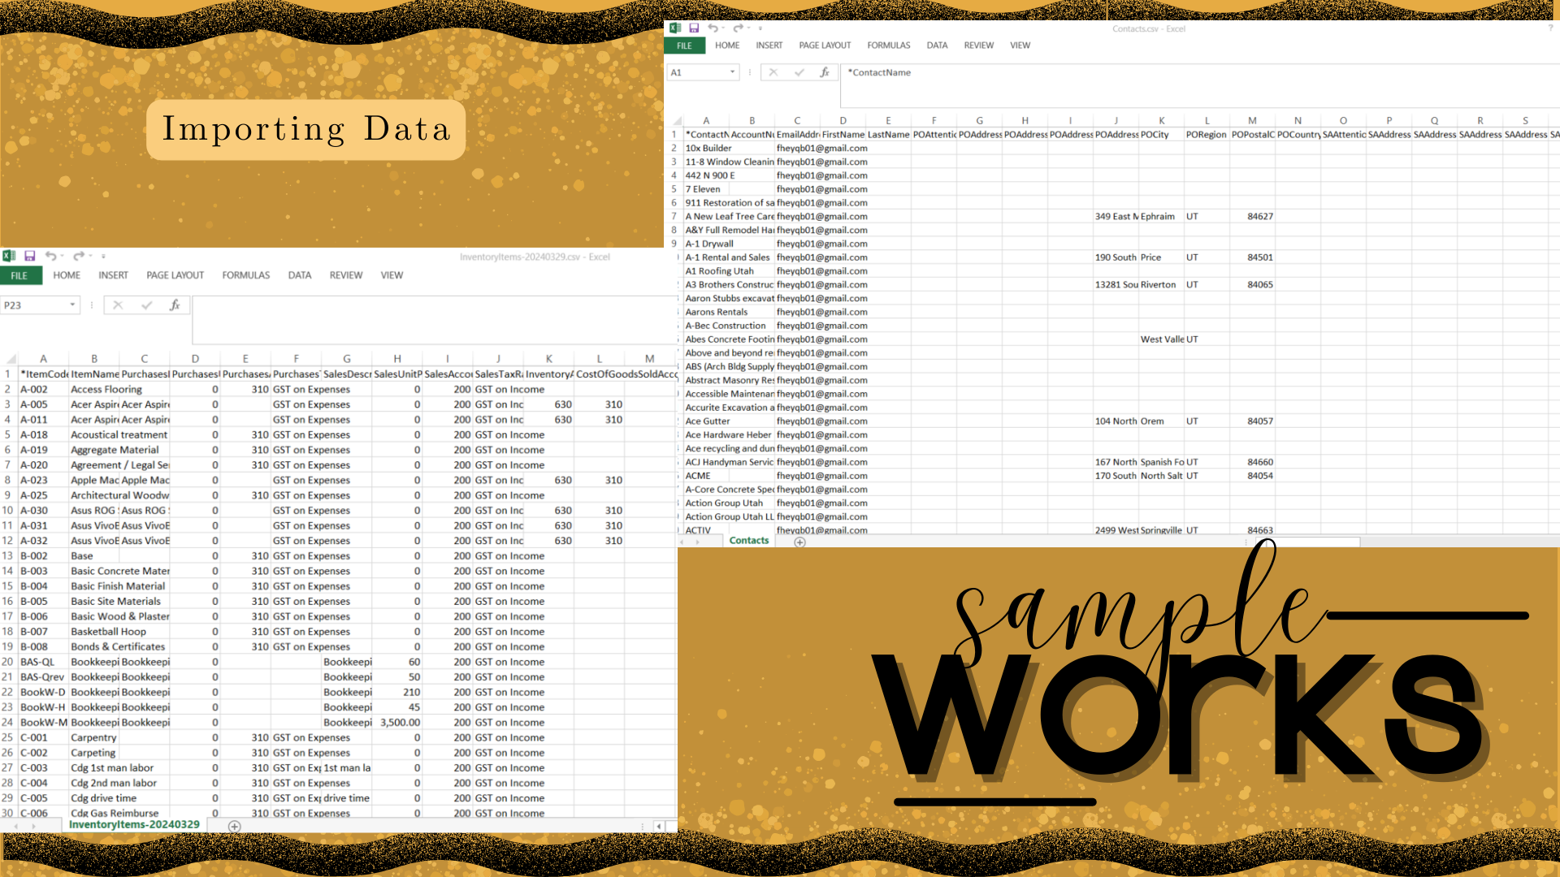Add new sheet next to InventoryItems-20240329 tab

click(234, 827)
